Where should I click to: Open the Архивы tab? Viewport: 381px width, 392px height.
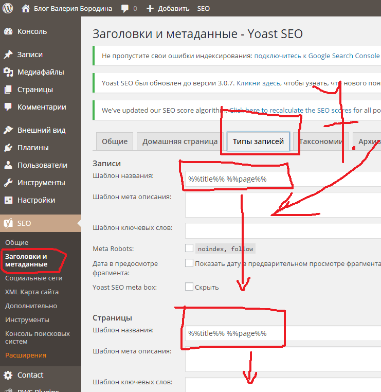(x=367, y=141)
